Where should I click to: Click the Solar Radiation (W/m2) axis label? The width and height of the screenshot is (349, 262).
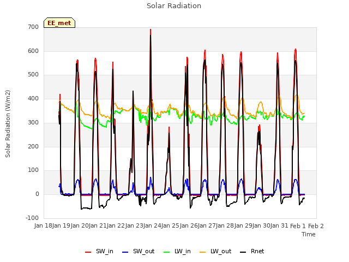[8, 124]
